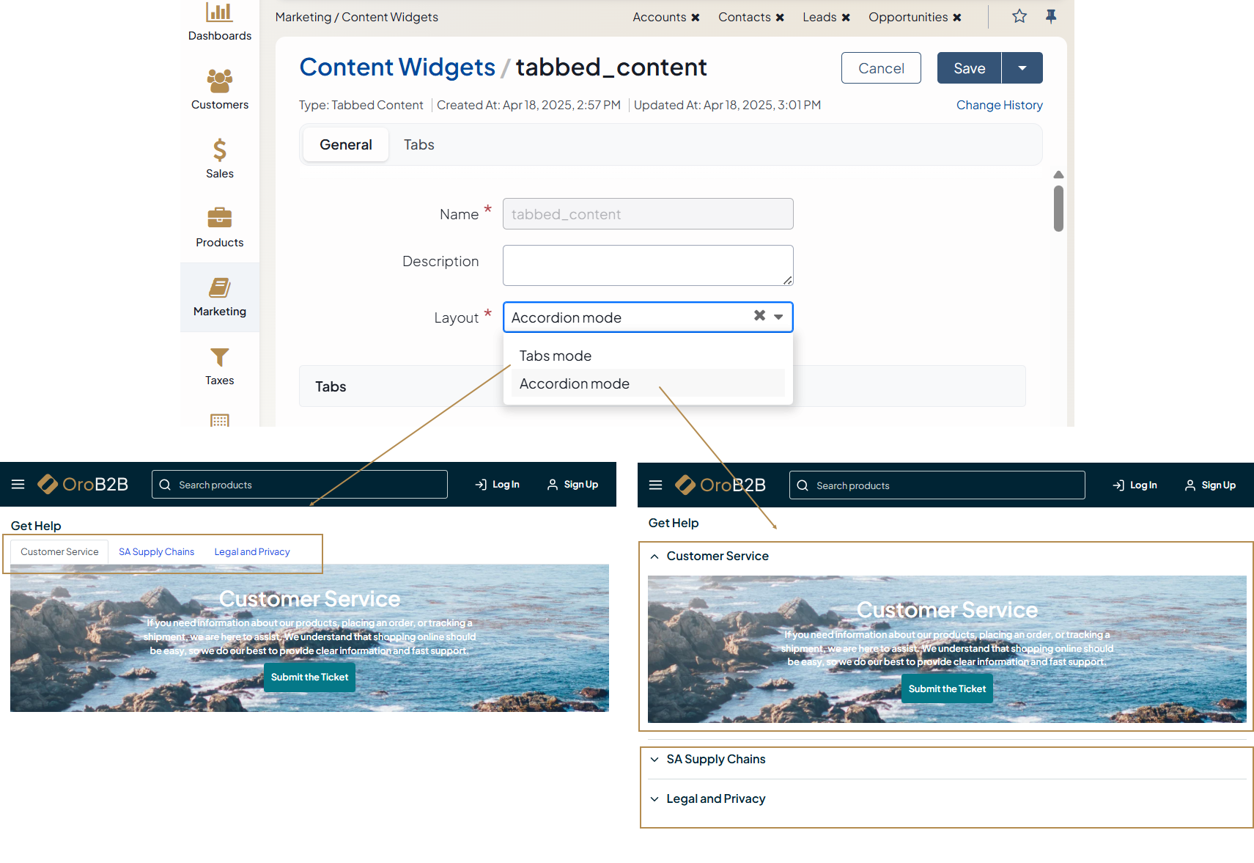The image size is (1254, 863).
Task: Pin the current page with pin icon
Action: pyautogui.click(x=1051, y=16)
